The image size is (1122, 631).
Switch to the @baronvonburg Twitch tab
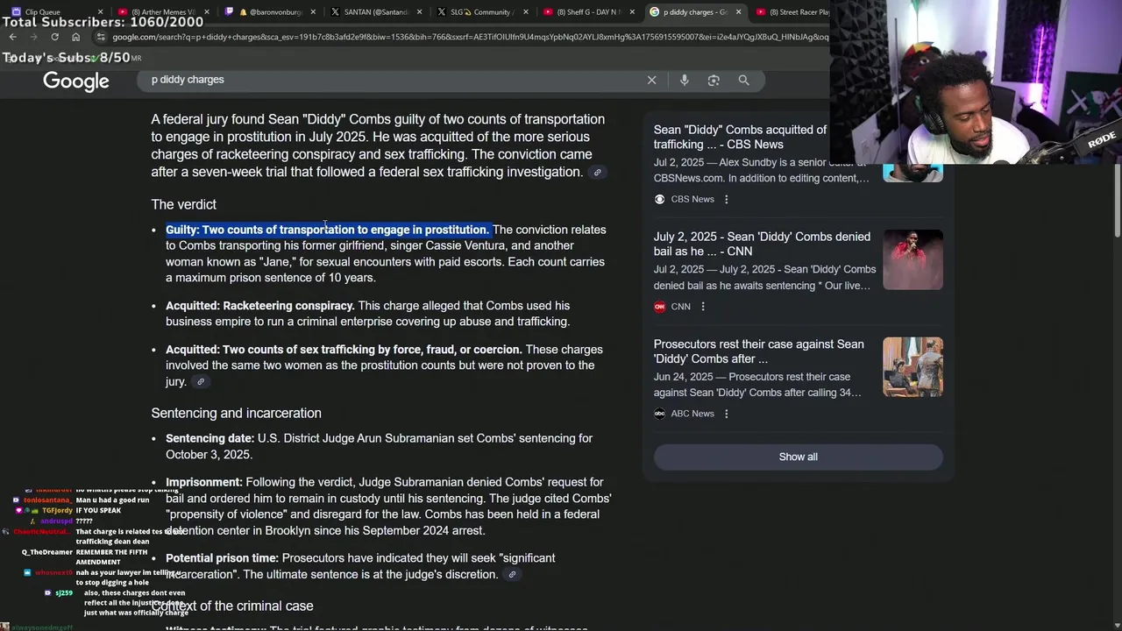pos(269,12)
